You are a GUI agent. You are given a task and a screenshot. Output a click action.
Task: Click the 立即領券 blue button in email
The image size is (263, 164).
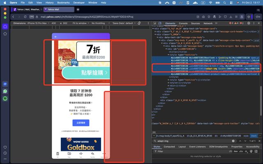point(81,123)
